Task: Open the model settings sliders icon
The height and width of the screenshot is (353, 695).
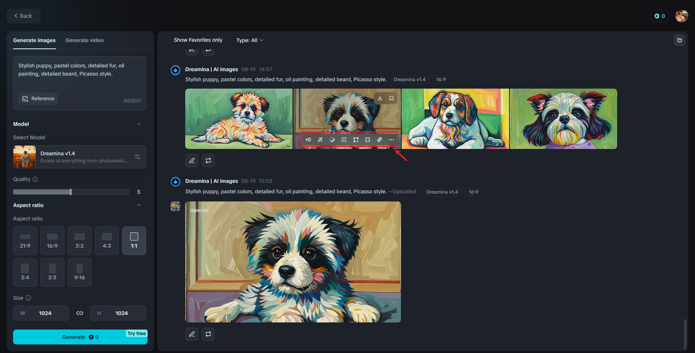Action: [137, 157]
